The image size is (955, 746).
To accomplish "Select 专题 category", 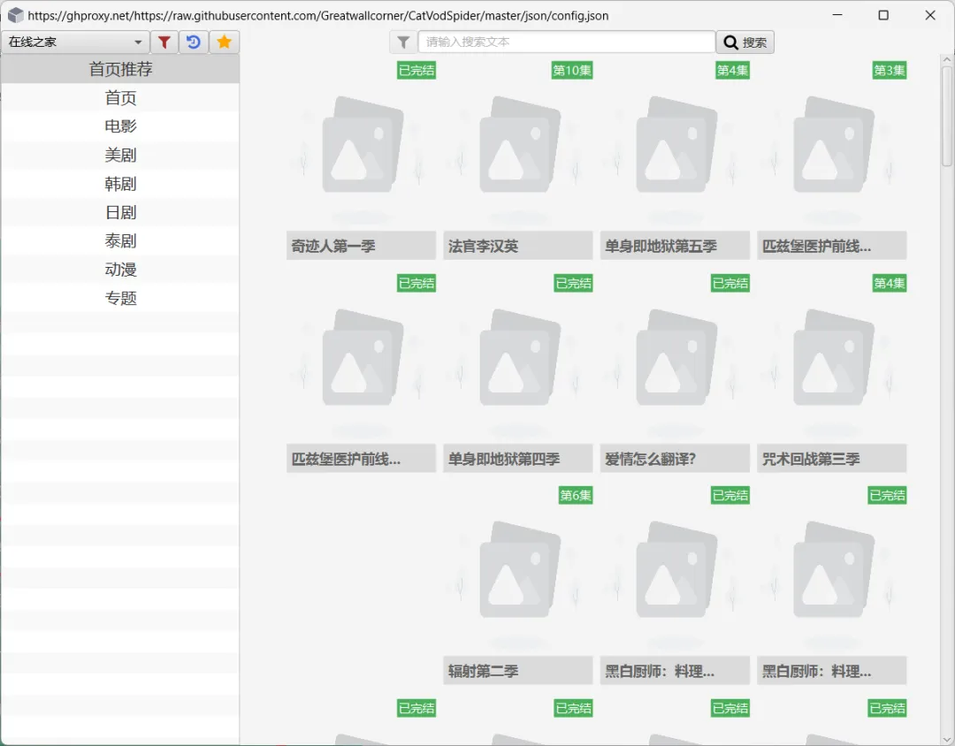I will 120,298.
